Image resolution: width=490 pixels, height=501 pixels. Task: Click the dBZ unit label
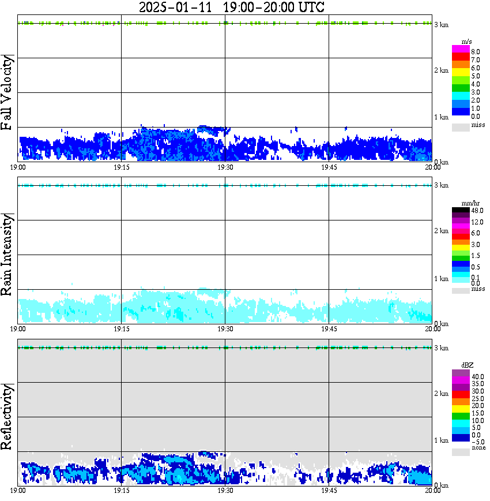468,365
